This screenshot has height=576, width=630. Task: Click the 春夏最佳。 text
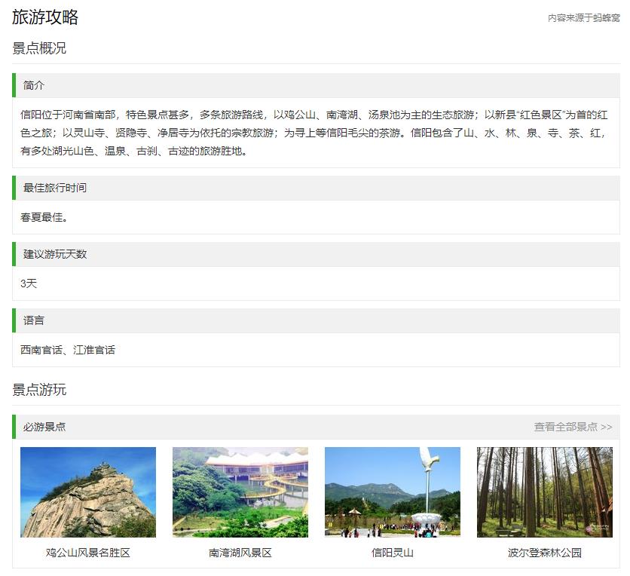click(x=44, y=217)
